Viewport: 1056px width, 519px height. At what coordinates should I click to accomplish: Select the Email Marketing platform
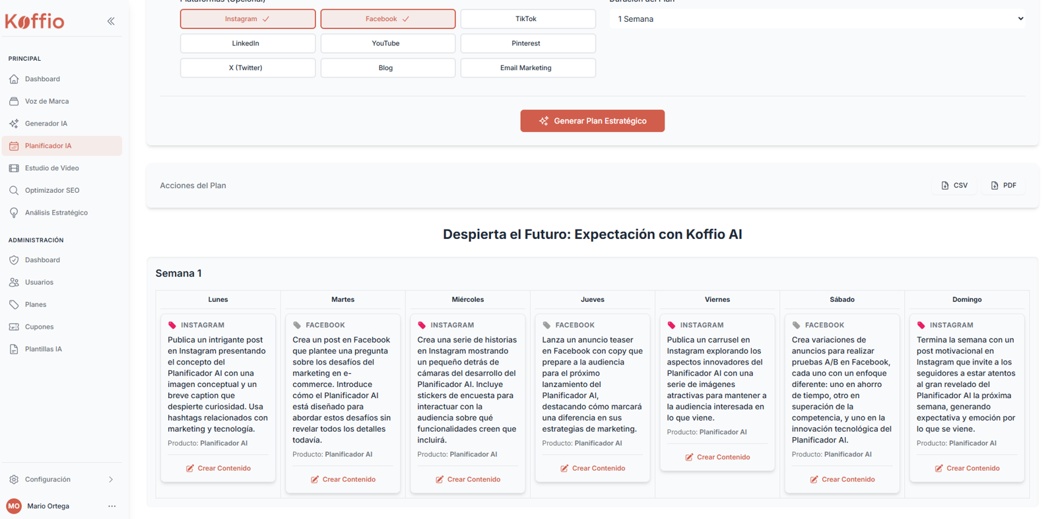tap(528, 68)
